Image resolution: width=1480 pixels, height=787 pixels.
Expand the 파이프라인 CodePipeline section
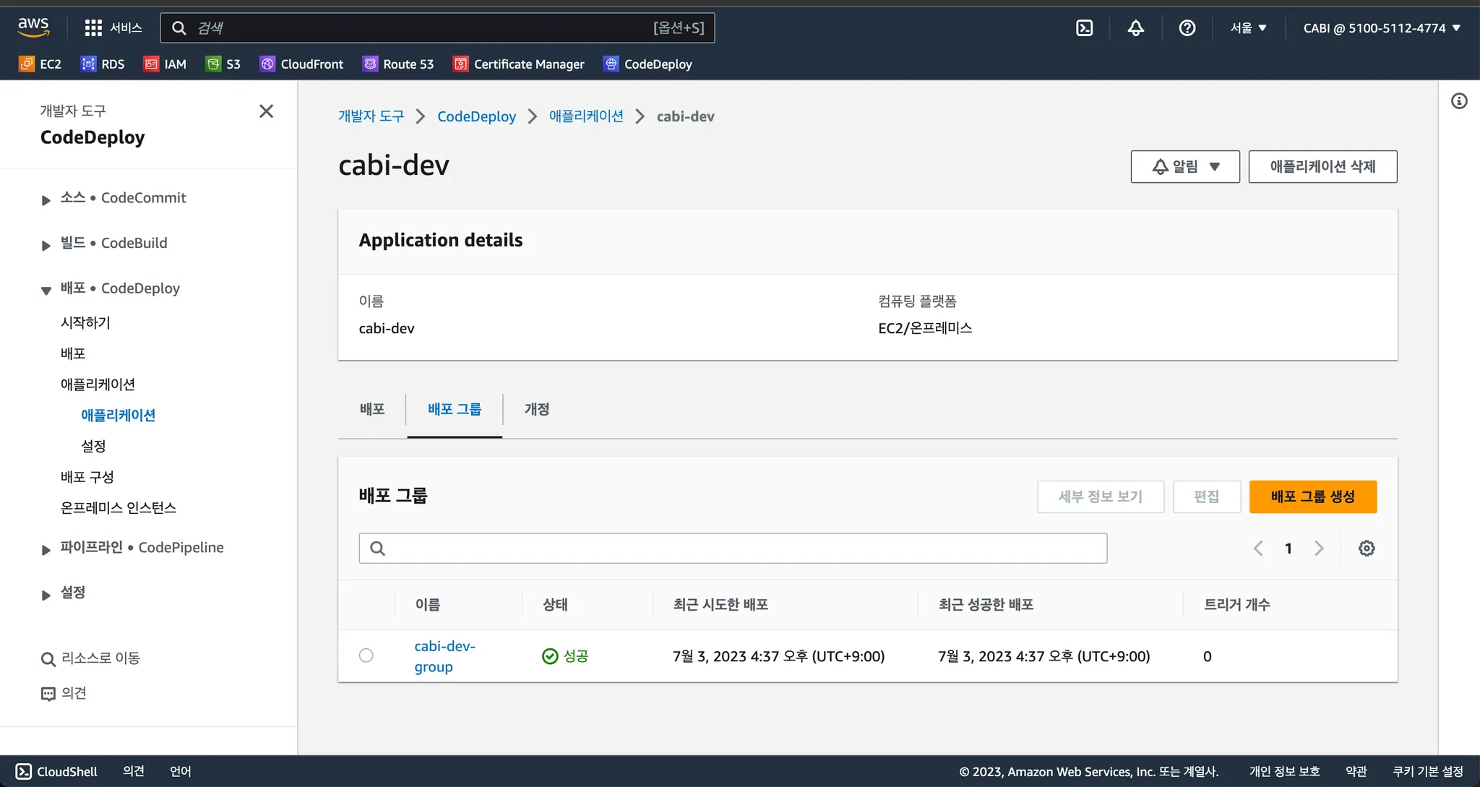tap(46, 549)
